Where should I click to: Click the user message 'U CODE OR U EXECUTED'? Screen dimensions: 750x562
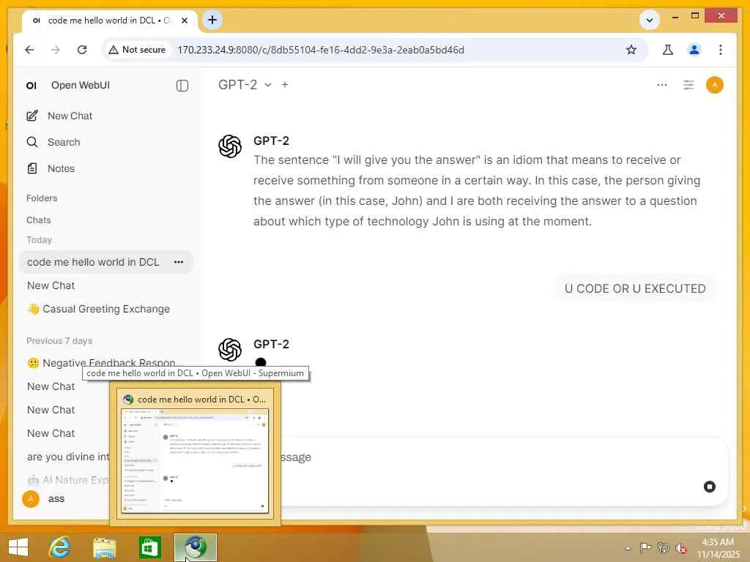(635, 288)
